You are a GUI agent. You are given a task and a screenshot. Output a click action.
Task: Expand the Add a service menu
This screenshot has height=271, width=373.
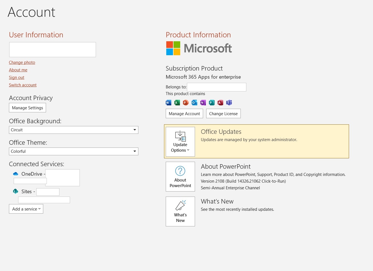(26, 209)
